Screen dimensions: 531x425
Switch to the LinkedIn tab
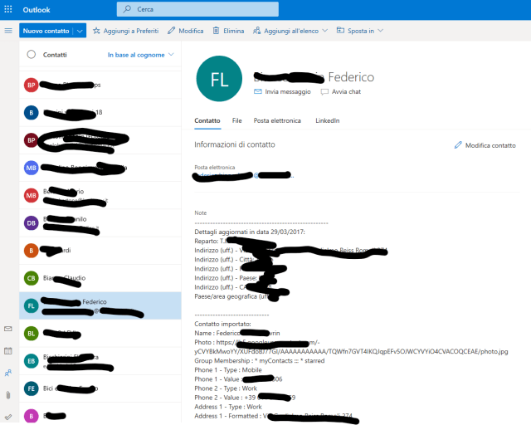pyautogui.click(x=327, y=121)
